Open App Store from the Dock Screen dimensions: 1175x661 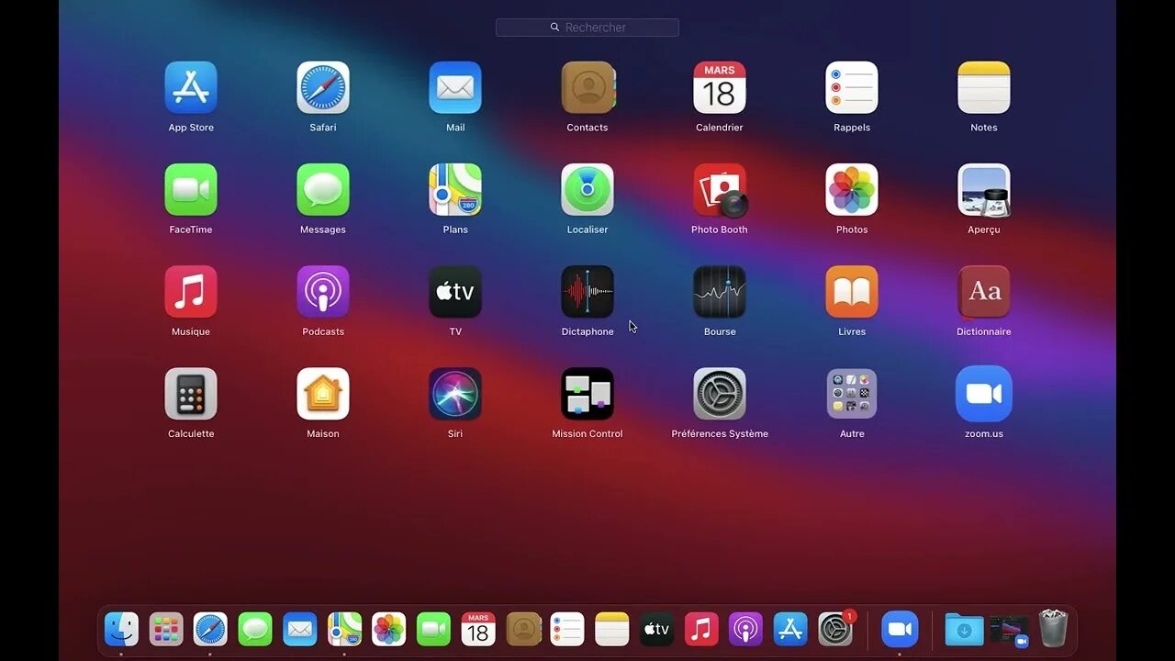click(x=790, y=629)
